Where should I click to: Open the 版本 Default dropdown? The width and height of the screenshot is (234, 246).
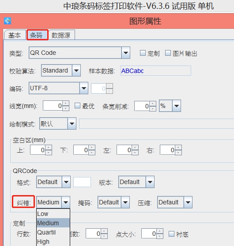(x=150, y=182)
